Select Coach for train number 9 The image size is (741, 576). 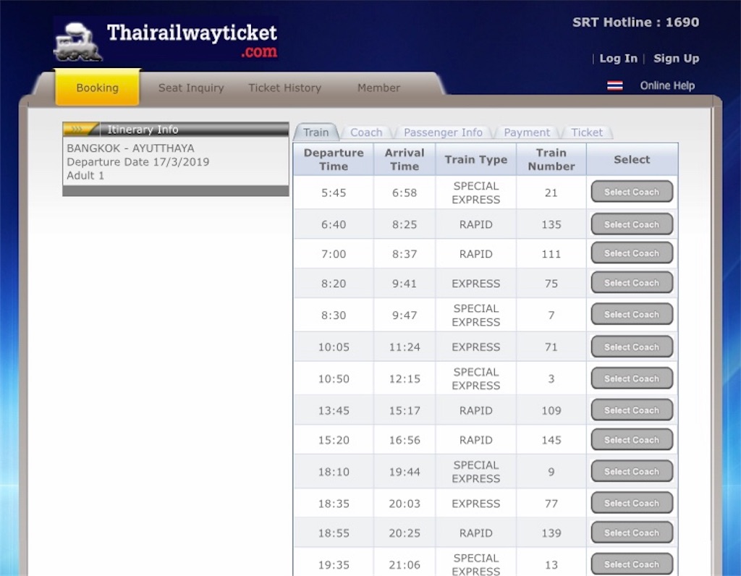pos(631,472)
